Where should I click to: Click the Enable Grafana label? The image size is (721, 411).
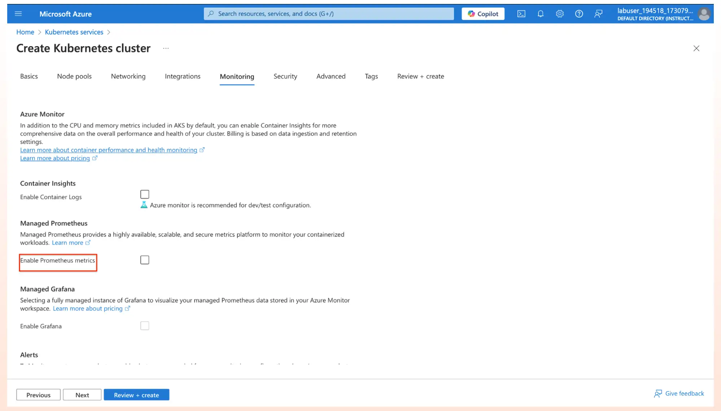pos(41,326)
